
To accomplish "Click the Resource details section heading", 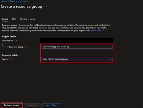I will coord(10,55).
